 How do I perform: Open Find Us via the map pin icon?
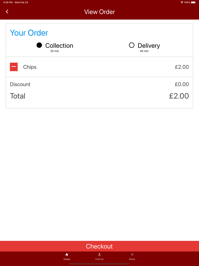click(99, 257)
